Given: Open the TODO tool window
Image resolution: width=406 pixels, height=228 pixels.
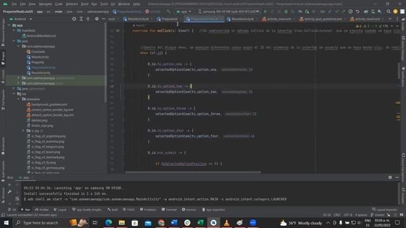Looking at the screenshot, I should 129,210.
